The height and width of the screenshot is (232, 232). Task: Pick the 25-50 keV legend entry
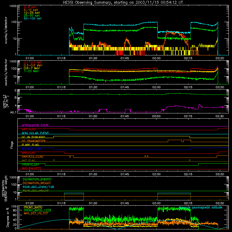click(32, 16)
